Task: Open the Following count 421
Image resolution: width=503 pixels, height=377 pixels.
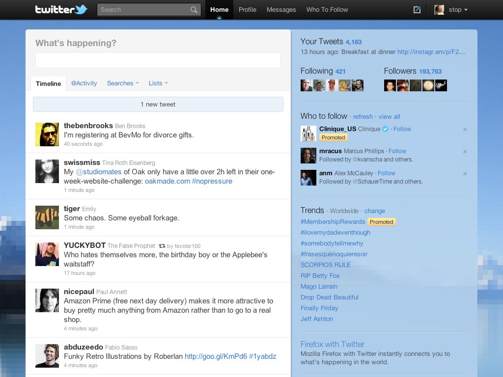Action: [340, 72]
